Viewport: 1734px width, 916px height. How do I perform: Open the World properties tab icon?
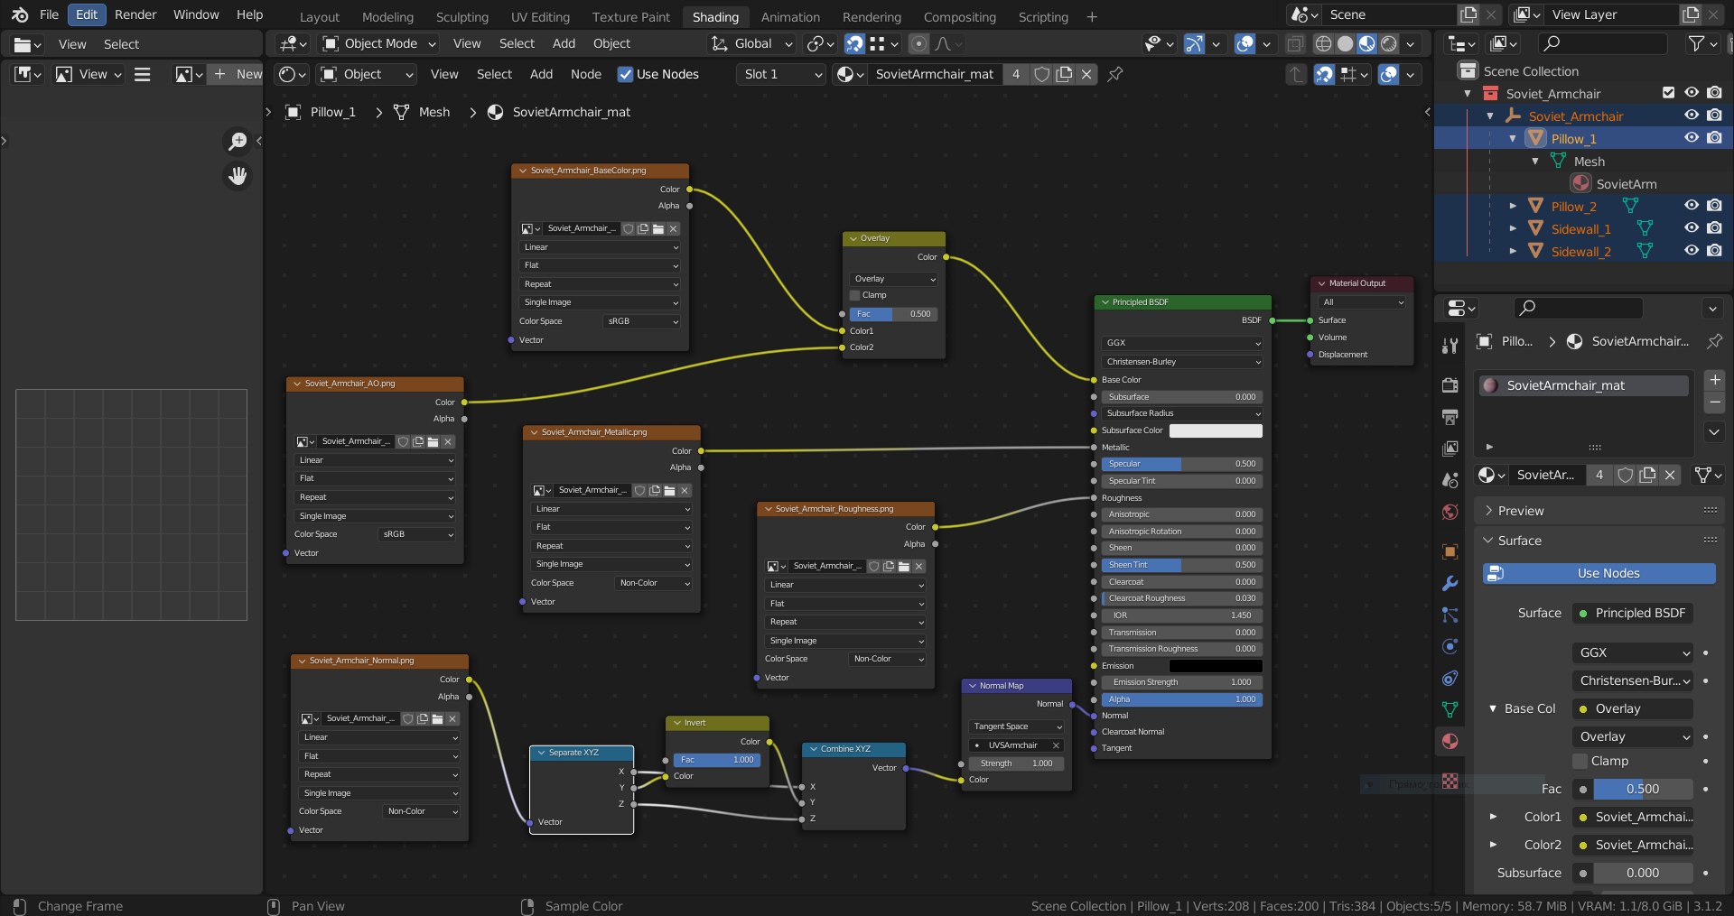(x=1450, y=512)
